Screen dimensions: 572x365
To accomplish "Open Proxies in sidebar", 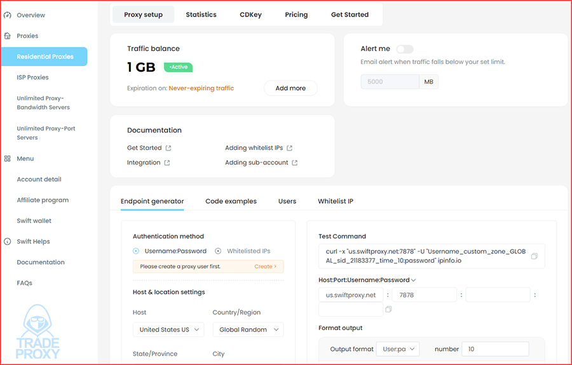I will (27, 36).
